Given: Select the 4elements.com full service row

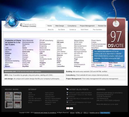Looking at the screenshot, I should click(x=34, y=72).
